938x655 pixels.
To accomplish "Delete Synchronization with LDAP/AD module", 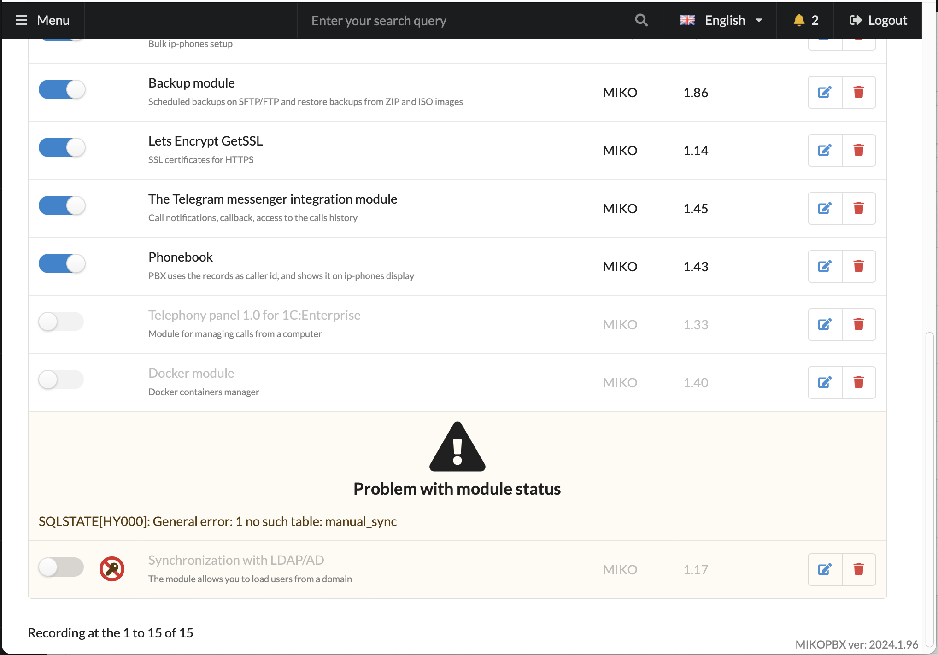I will pos(858,569).
